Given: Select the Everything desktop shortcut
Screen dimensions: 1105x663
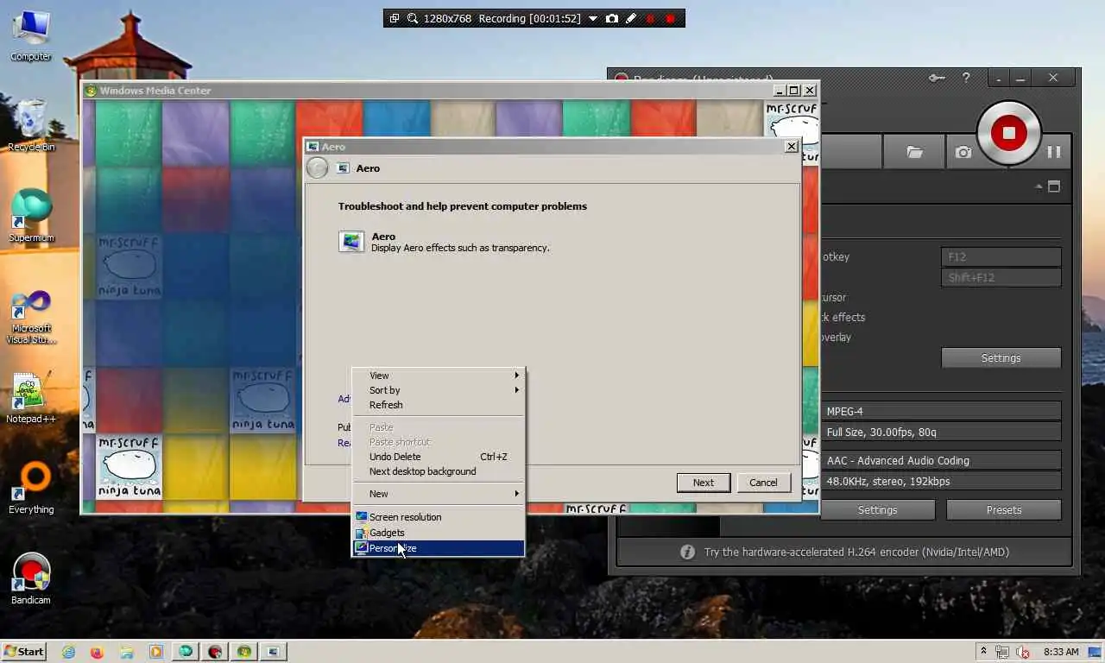Looking at the screenshot, I should click(31, 488).
